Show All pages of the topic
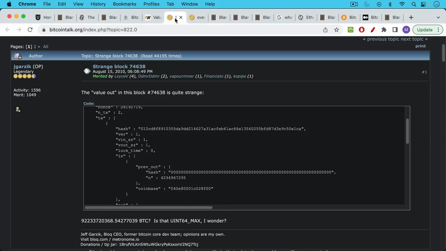 (x=46, y=47)
